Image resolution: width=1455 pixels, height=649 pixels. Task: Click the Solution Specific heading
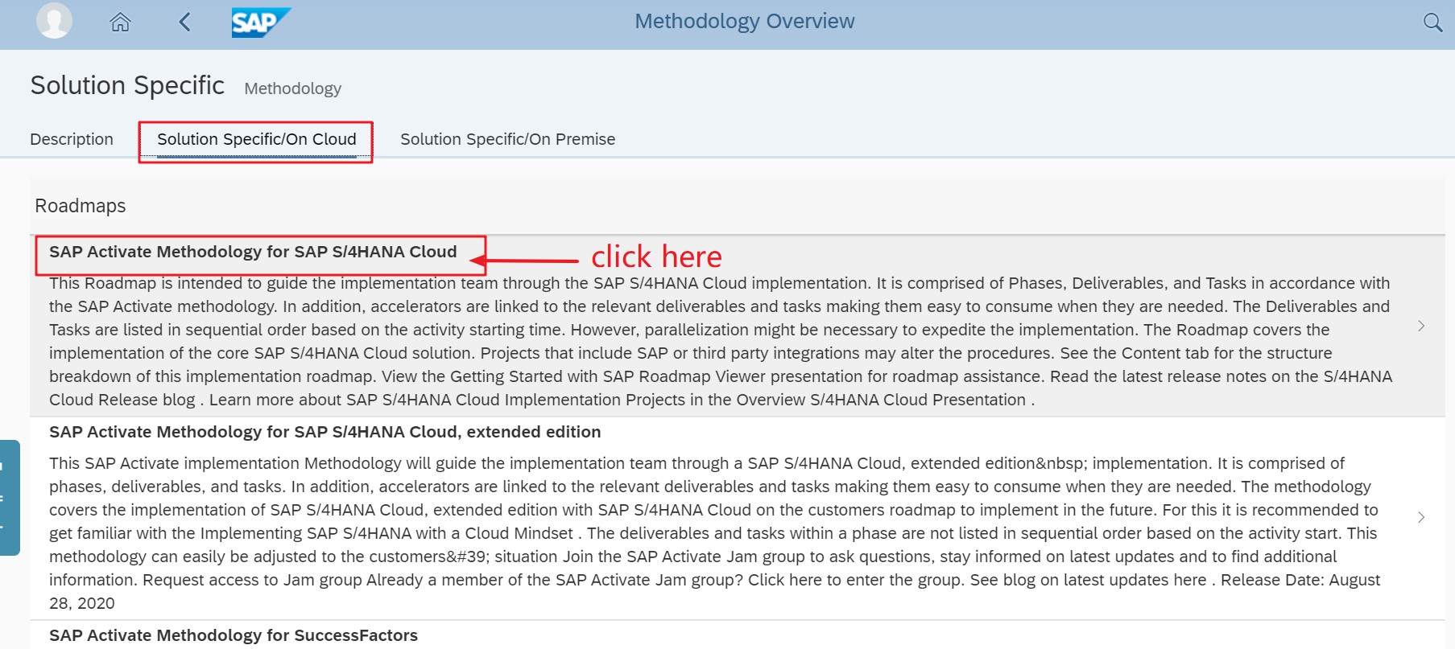(127, 85)
